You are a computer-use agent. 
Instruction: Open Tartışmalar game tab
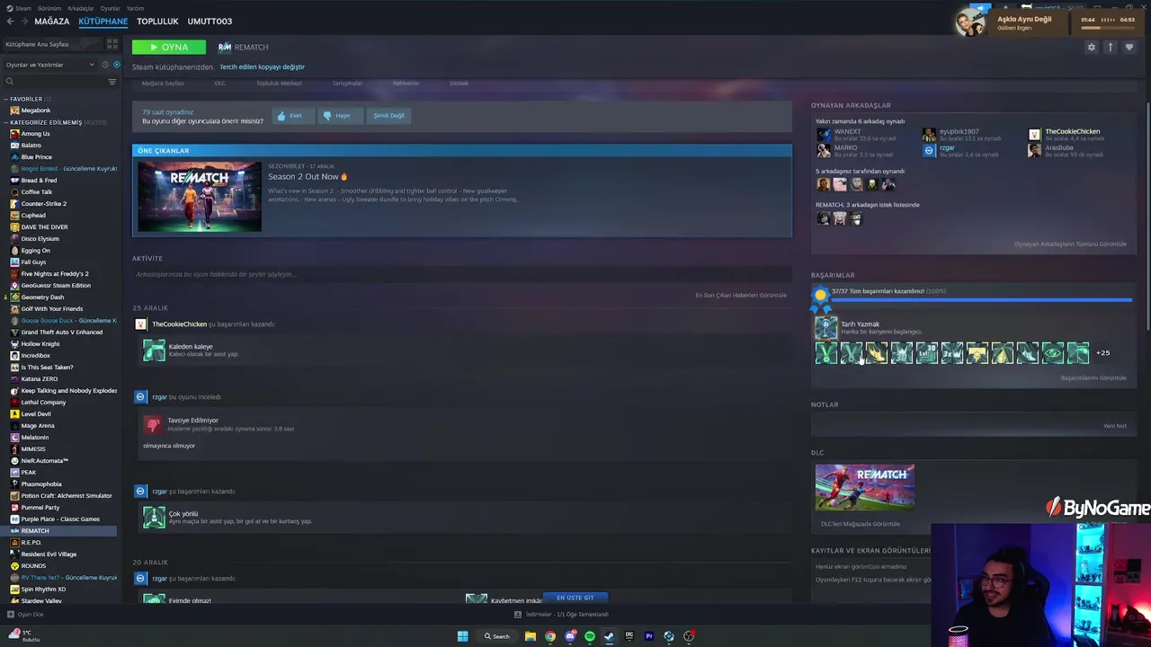pyautogui.click(x=347, y=84)
